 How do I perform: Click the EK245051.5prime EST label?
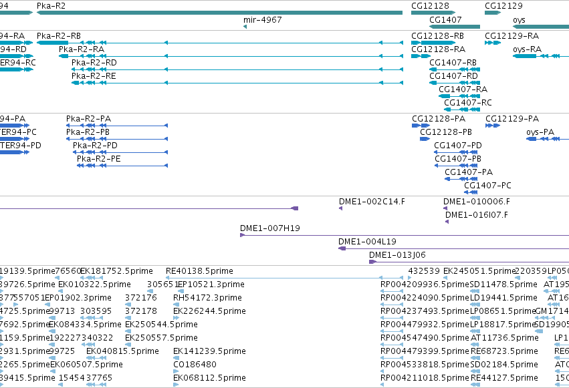pyautogui.click(x=479, y=271)
